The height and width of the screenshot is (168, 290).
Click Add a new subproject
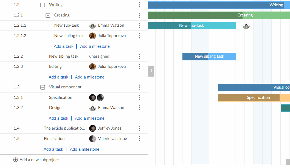point(36,160)
